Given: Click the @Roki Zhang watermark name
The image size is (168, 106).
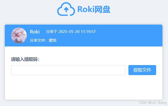Looking at the screenshot, I should (157, 102).
